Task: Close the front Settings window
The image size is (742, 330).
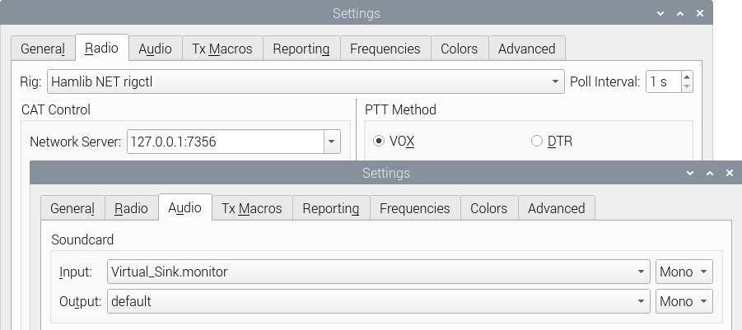Action: click(729, 173)
